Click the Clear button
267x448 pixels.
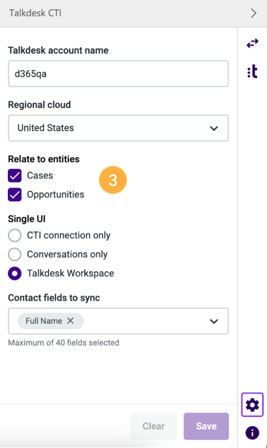point(153,426)
